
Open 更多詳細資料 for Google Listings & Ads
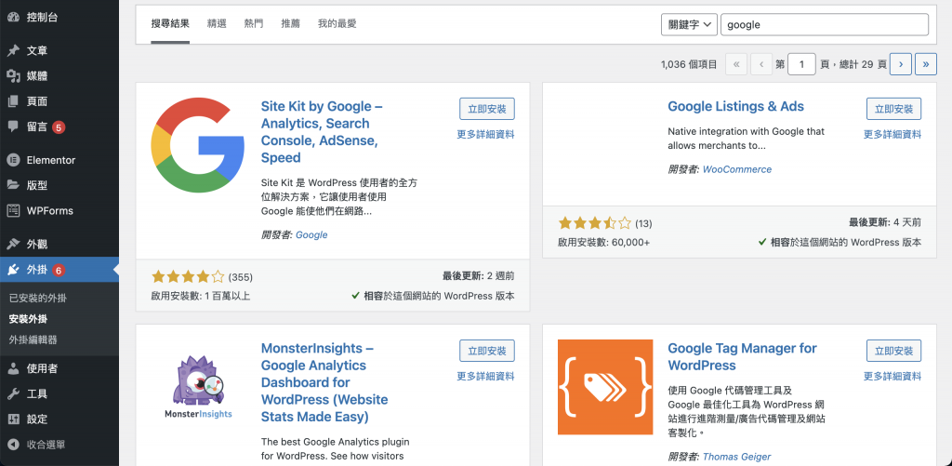click(x=892, y=134)
